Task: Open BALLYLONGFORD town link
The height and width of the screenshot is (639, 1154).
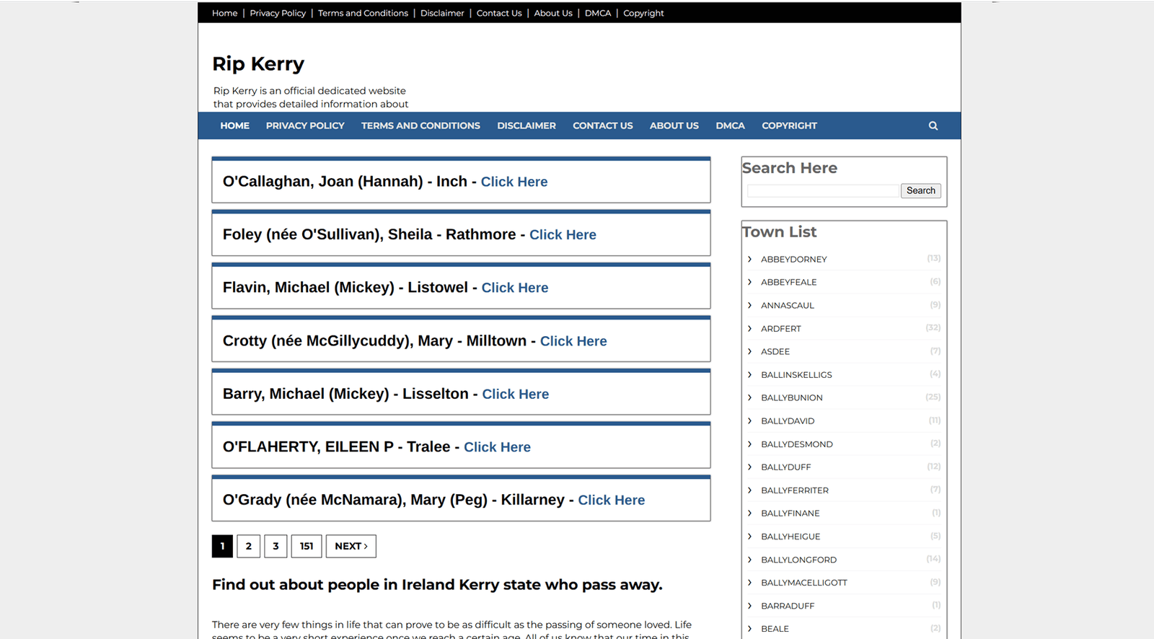Action: pyautogui.click(x=798, y=559)
